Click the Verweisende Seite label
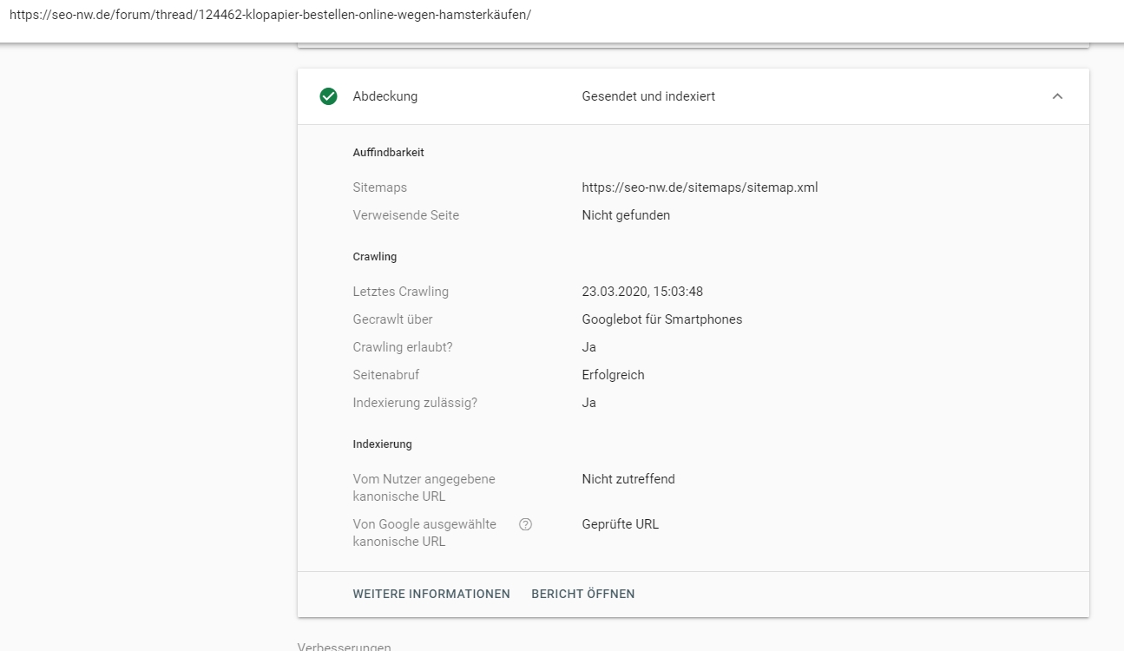This screenshot has width=1124, height=651. (405, 215)
